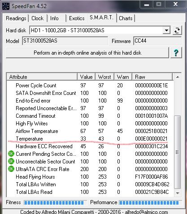Select the Uncorrectable Sector Count row text

pos(45,162)
